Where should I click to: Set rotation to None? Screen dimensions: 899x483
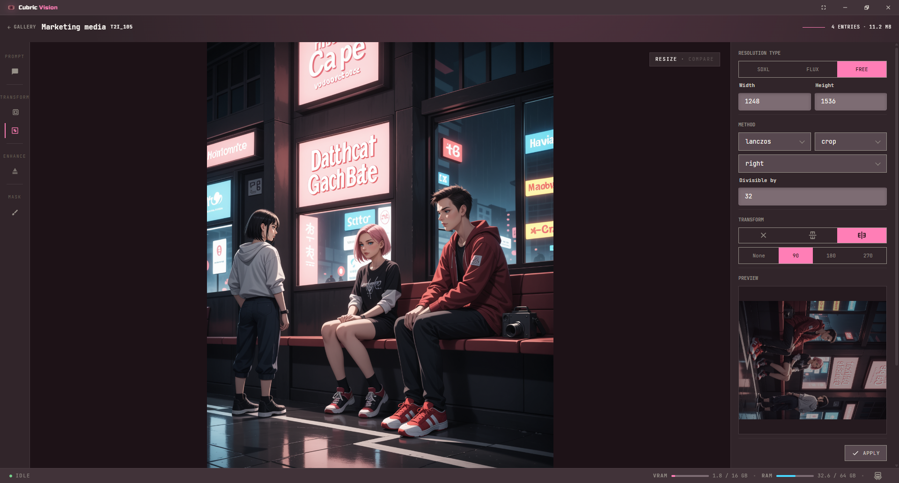click(759, 256)
